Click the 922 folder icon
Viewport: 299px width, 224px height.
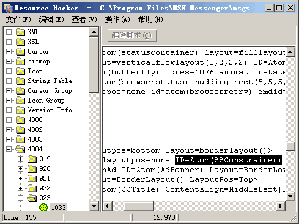tap(32, 189)
